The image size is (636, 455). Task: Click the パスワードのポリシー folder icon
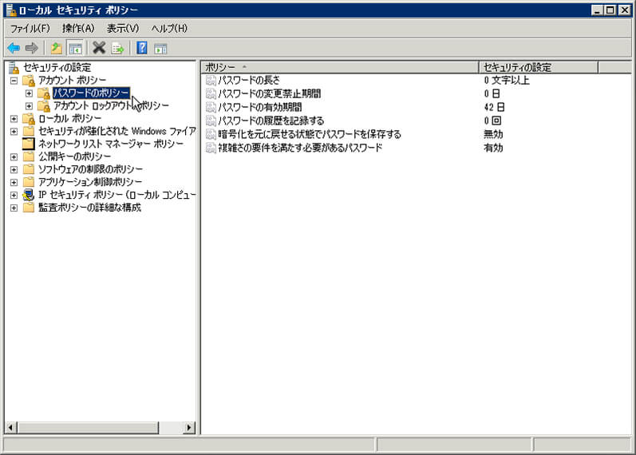44,93
